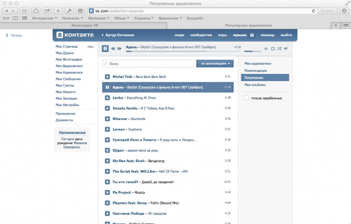Play Playmen feat. Demy – Fallin
Image resolution: width=351 pixels, height=224 pixels.
tap(107, 203)
